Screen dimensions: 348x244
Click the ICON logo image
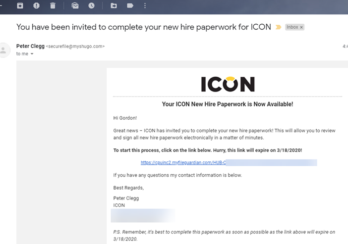click(228, 84)
